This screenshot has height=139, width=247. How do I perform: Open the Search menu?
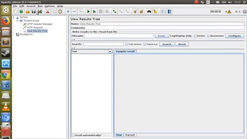[x=31, y=6]
